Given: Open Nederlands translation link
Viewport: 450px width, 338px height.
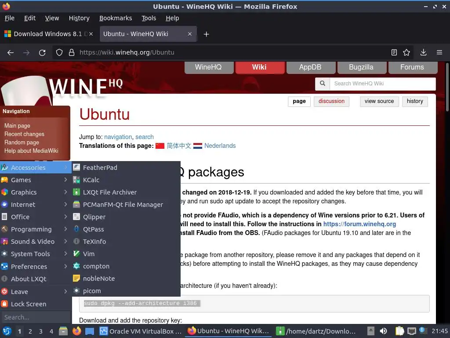Looking at the screenshot, I should click(220, 146).
